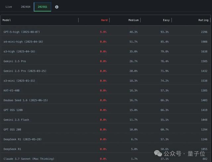Select Gemini 2.5 Pro (2025-03-25) model name
The height and width of the screenshot is (162, 212).
click(25, 71)
